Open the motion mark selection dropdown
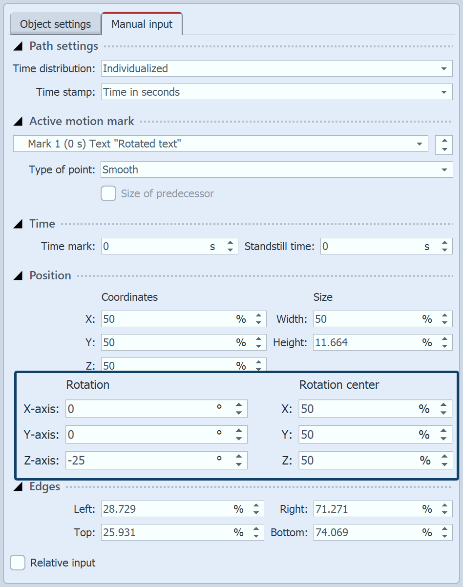 [419, 144]
